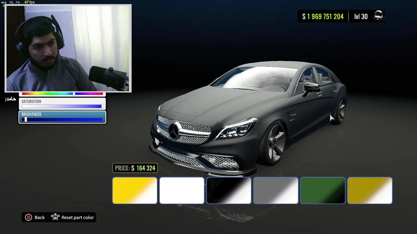Click the Back button
Viewport: 417px width, 234px height.
[35, 217]
